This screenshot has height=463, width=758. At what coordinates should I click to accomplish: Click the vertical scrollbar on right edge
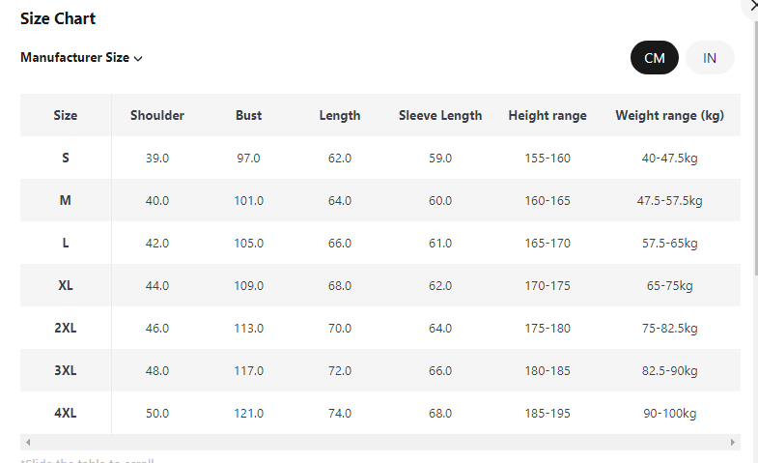pos(755,145)
